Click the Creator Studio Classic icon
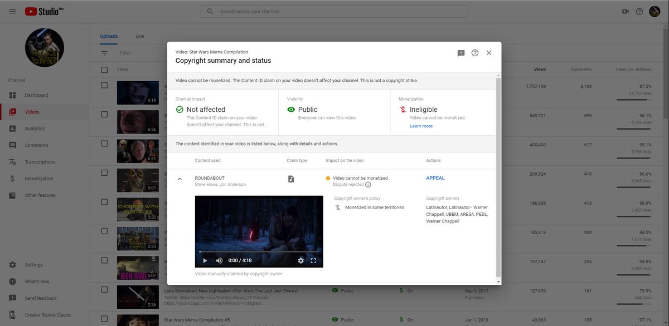Viewport: 669px width, 326px height. [12, 315]
